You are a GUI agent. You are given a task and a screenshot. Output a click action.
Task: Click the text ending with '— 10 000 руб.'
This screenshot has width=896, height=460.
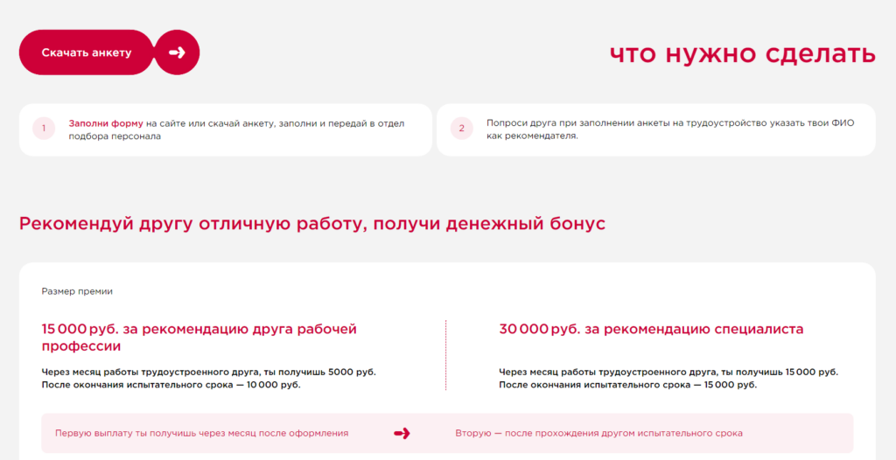[x=171, y=385]
